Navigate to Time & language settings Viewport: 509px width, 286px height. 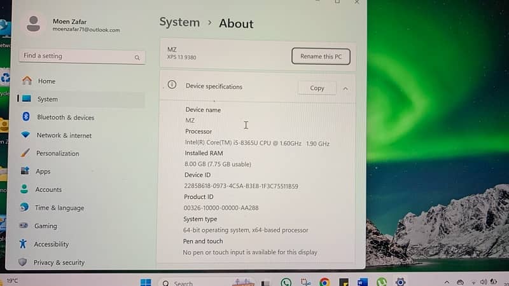[x=59, y=208]
